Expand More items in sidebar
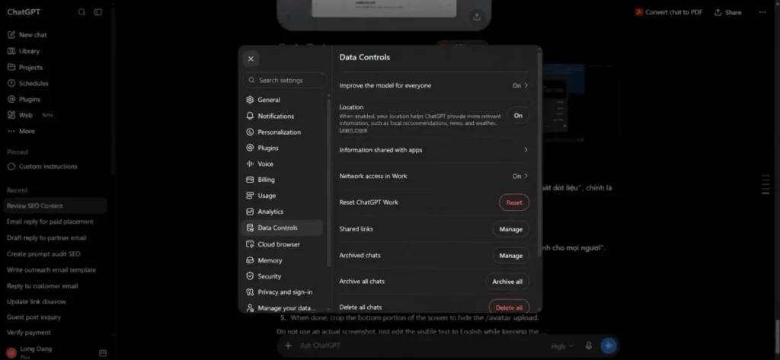780x360 pixels. (55, 131)
